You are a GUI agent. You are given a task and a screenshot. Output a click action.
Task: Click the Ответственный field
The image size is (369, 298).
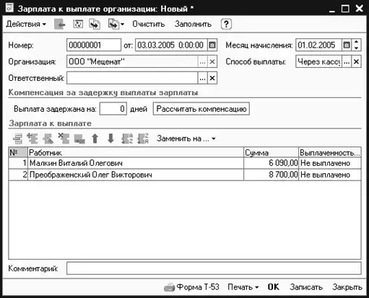(x=132, y=78)
